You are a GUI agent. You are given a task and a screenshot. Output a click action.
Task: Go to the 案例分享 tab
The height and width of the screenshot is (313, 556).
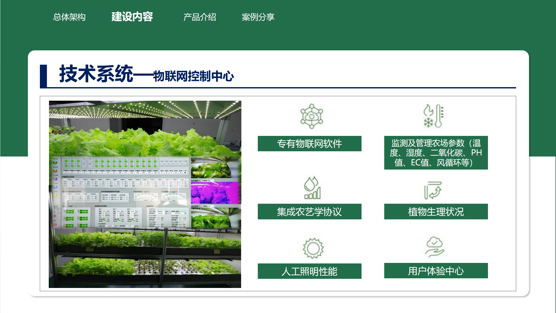pyautogui.click(x=258, y=17)
